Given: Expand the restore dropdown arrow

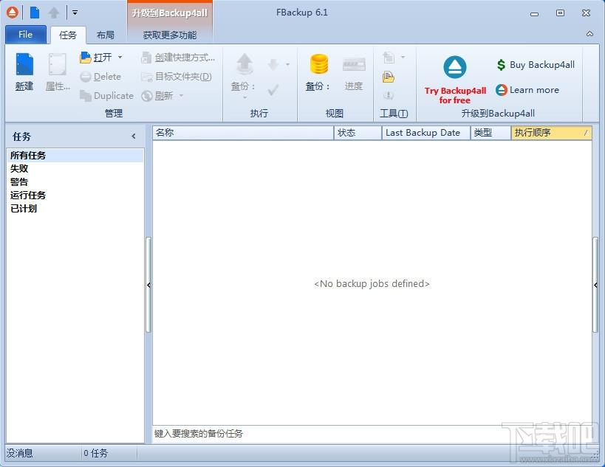Looking at the screenshot, I should click(287, 64).
